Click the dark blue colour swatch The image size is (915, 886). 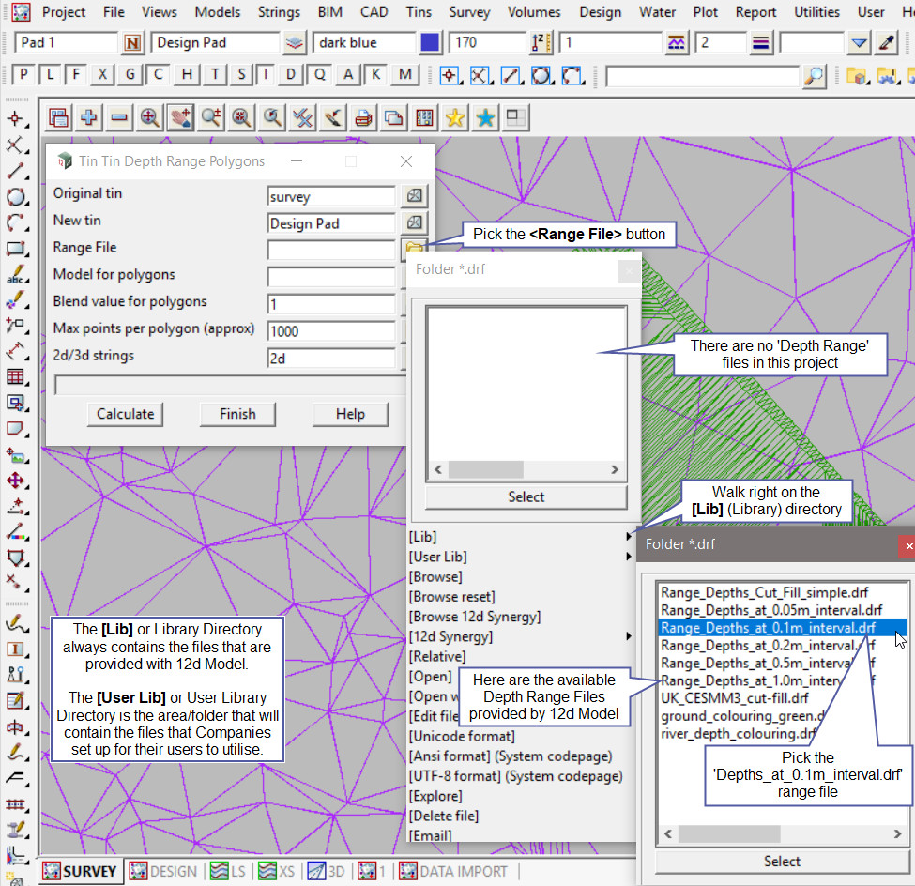click(x=430, y=42)
